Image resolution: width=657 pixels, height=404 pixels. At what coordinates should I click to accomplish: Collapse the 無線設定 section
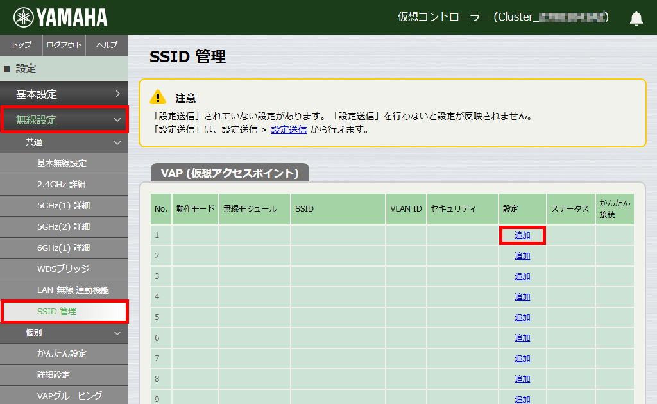(64, 119)
